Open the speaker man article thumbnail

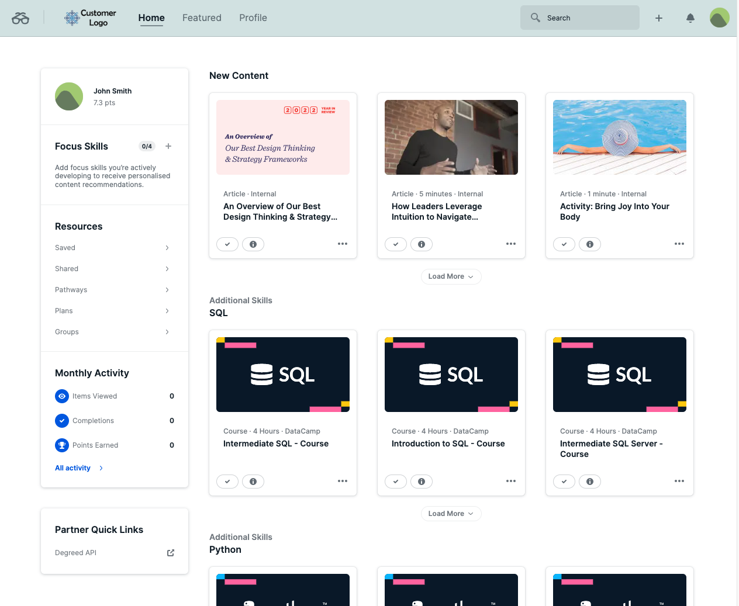click(x=451, y=137)
